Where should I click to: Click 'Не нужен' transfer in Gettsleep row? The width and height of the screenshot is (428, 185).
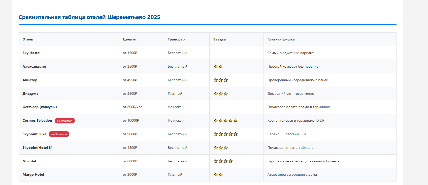click(x=176, y=107)
